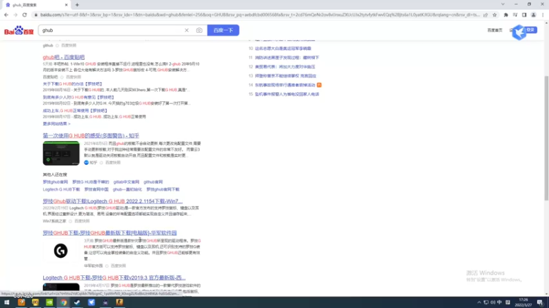Open Logitech G HUB下载 v2019.3 result
Screen dimensions: 549x308
(x=114, y=278)
